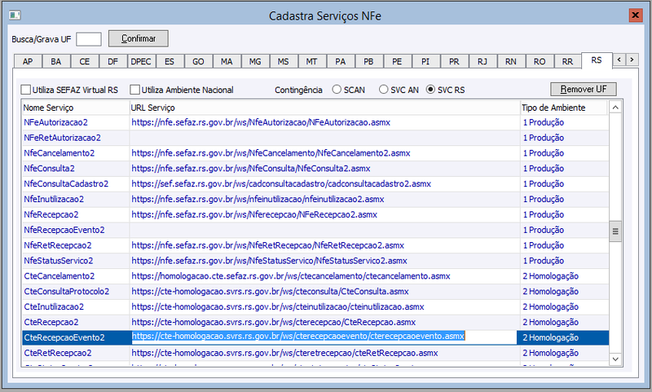Switch to the GO tab
The height and width of the screenshot is (392, 652).
198,61
